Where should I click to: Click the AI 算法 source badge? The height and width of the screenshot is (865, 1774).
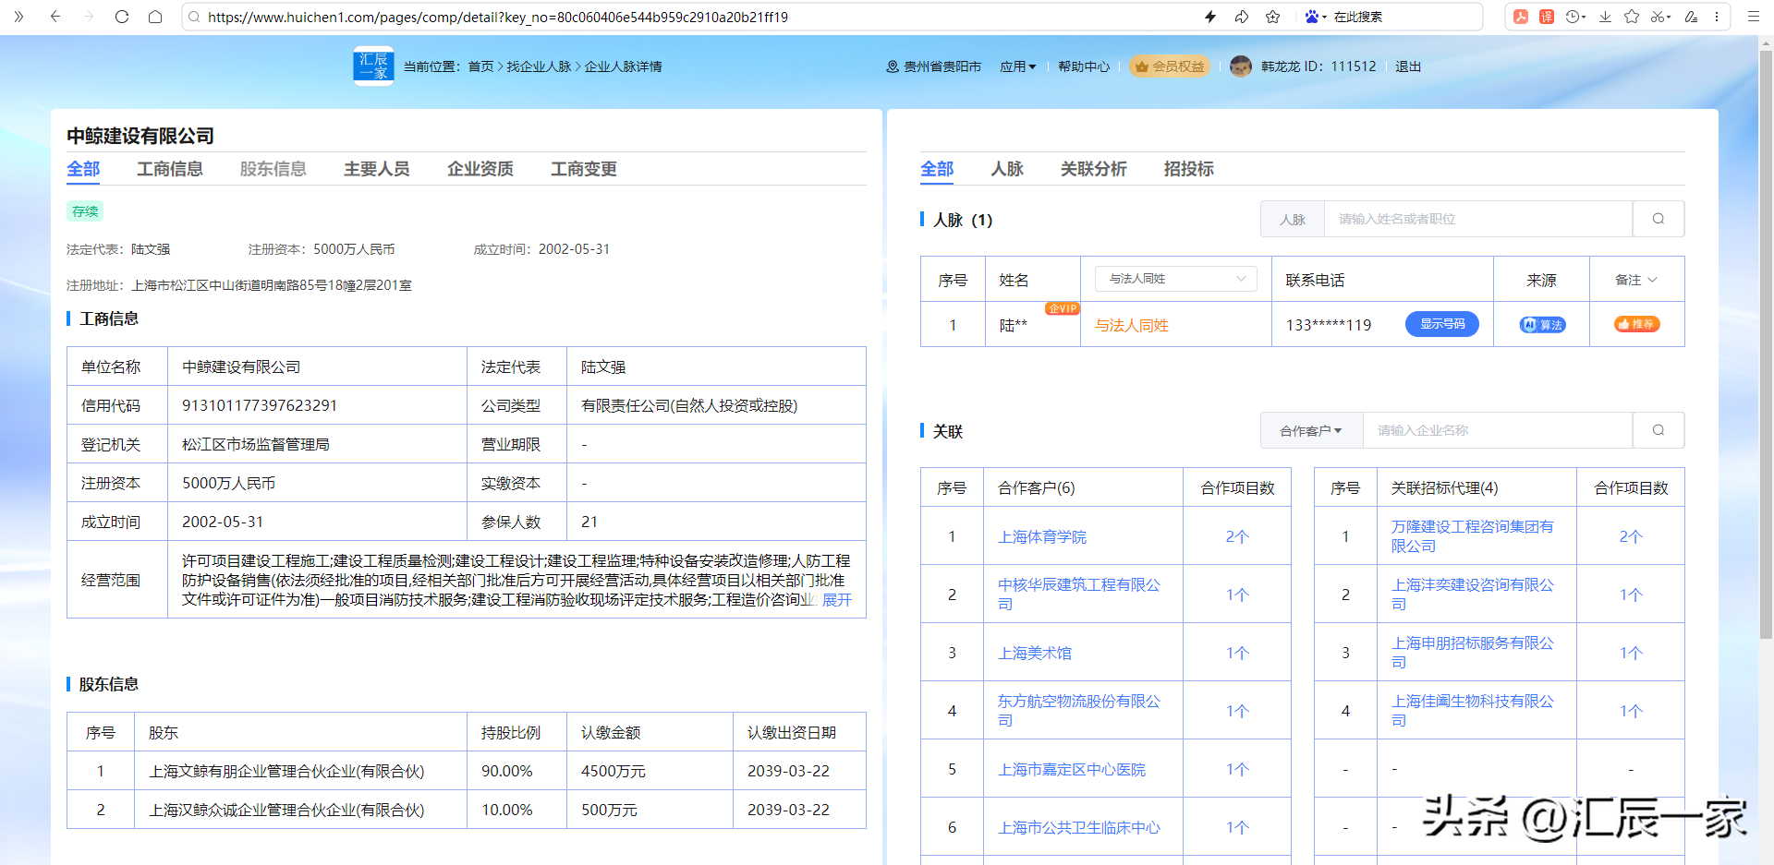tap(1542, 325)
